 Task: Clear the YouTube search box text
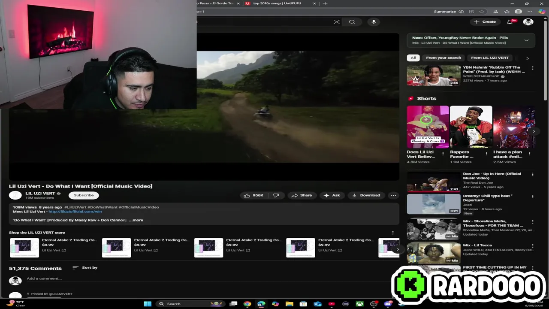(337, 22)
